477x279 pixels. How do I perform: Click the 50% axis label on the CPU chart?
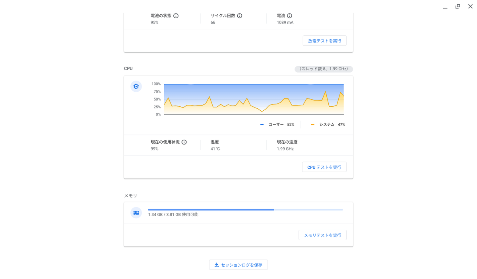[157, 99]
